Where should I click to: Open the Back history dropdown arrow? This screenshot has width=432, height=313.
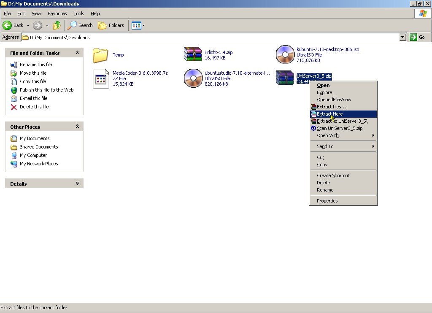(x=28, y=26)
